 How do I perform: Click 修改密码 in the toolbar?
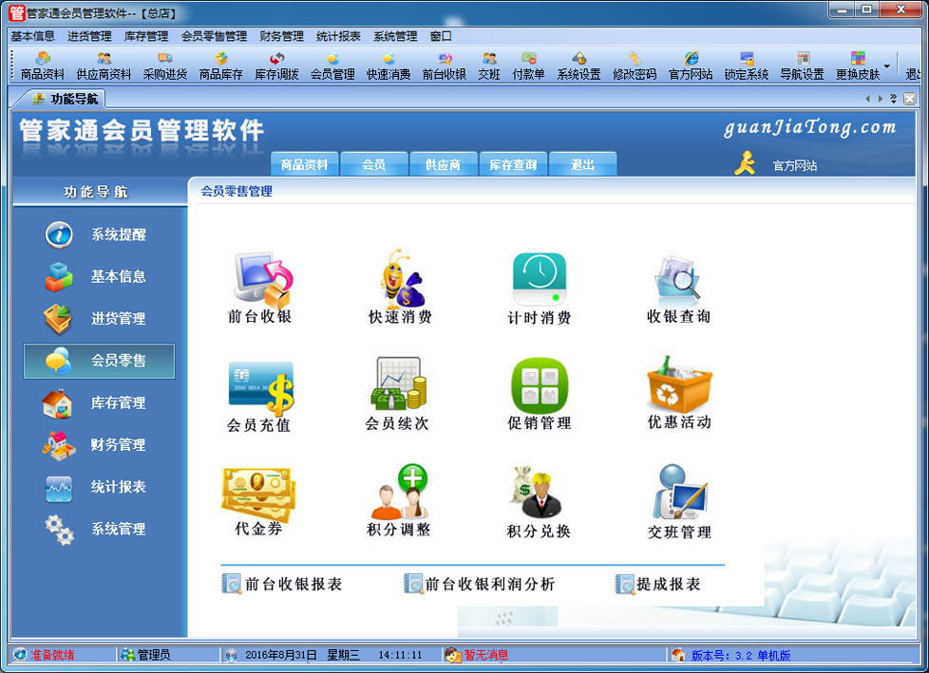click(635, 65)
